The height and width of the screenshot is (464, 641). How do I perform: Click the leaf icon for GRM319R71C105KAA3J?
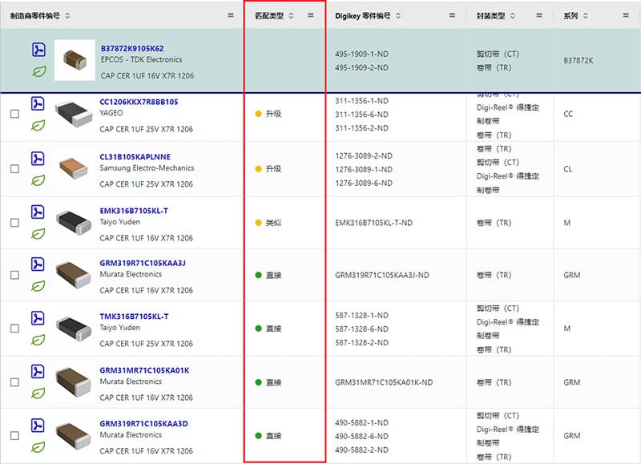(x=38, y=286)
